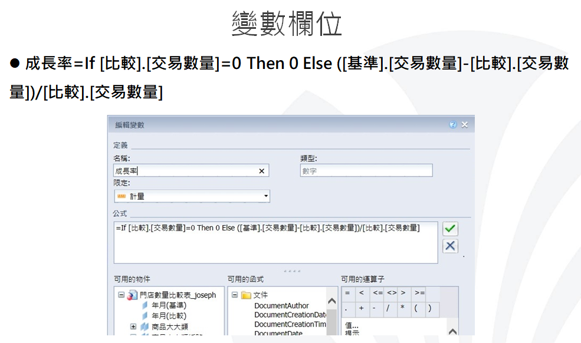Insert the multiplication operator
581x343 pixels.
[402, 308]
